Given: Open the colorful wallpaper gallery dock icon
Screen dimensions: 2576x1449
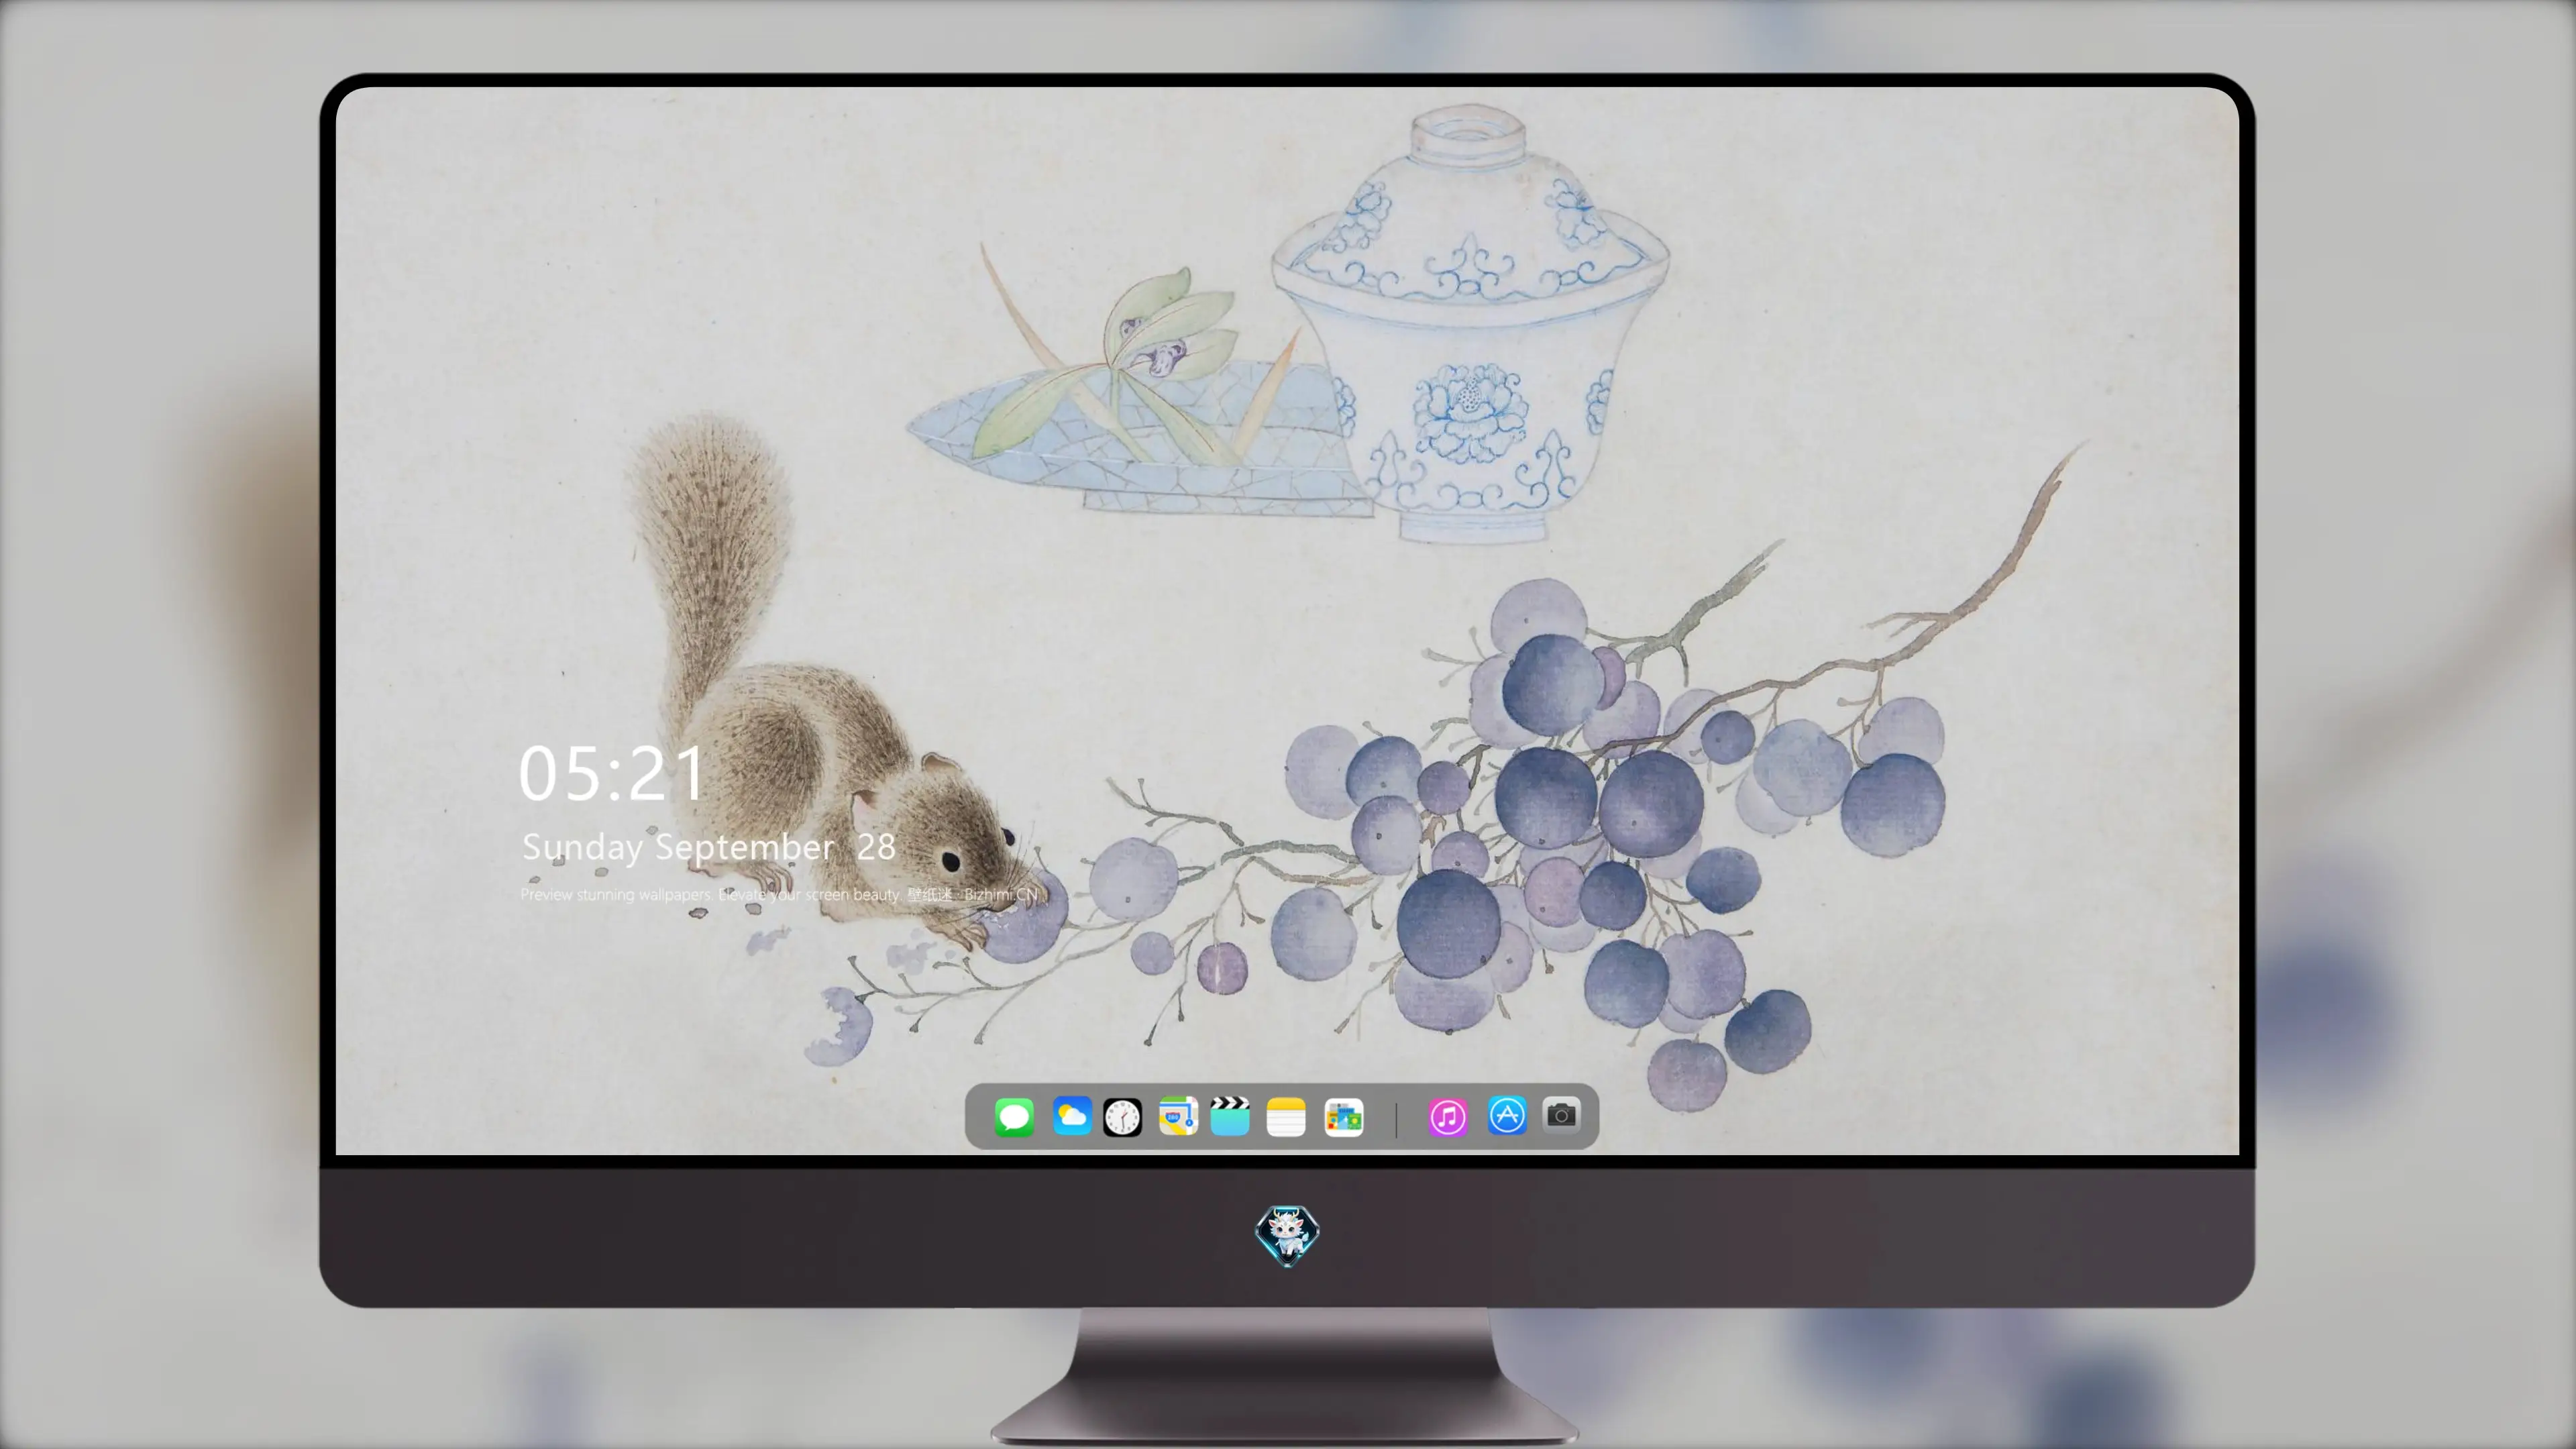Looking at the screenshot, I should tap(1344, 1117).
